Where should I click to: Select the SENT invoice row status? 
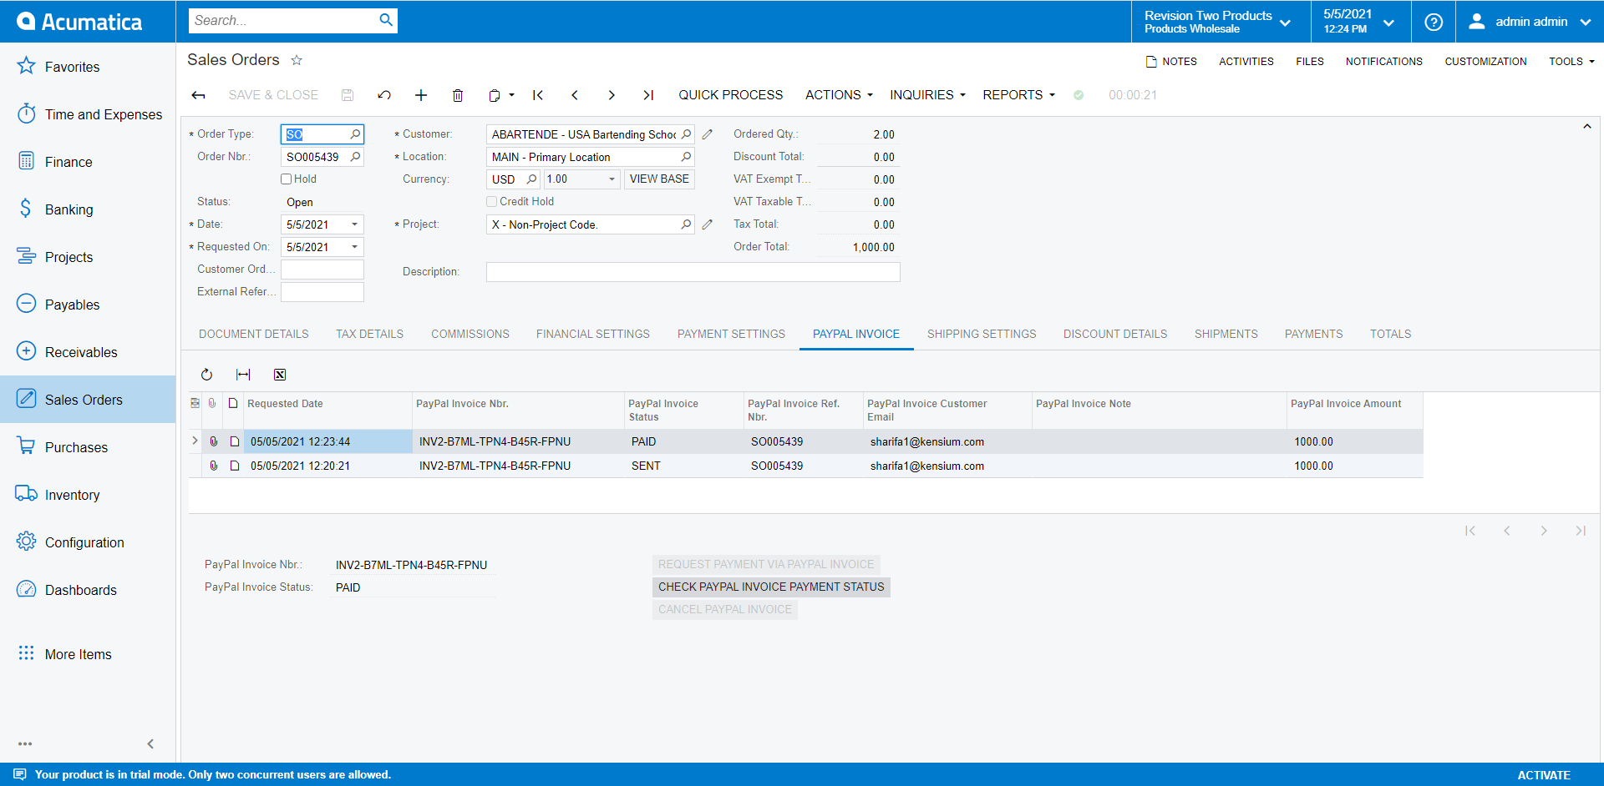tap(646, 466)
